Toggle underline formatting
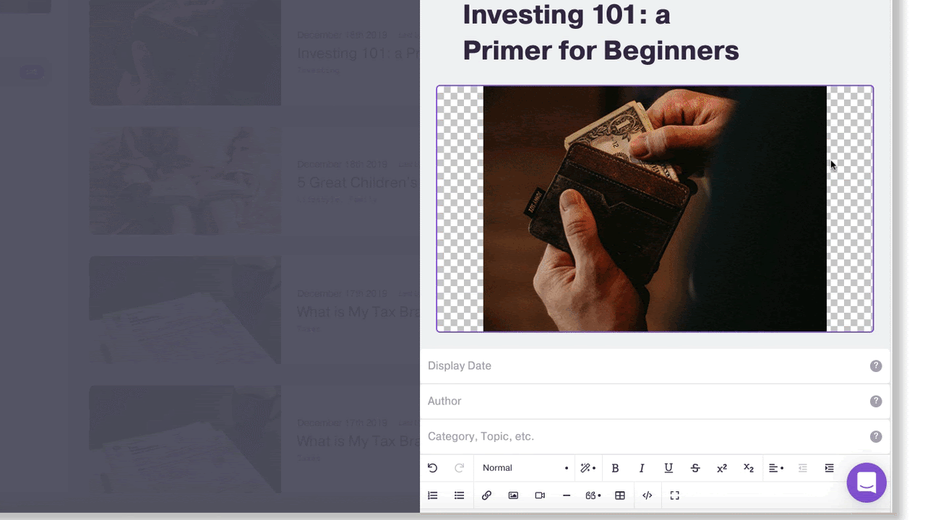925x520 pixels. tap(668, 468)
